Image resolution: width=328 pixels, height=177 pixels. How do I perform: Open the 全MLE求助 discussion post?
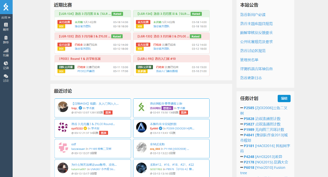click(x=157, y=144)
